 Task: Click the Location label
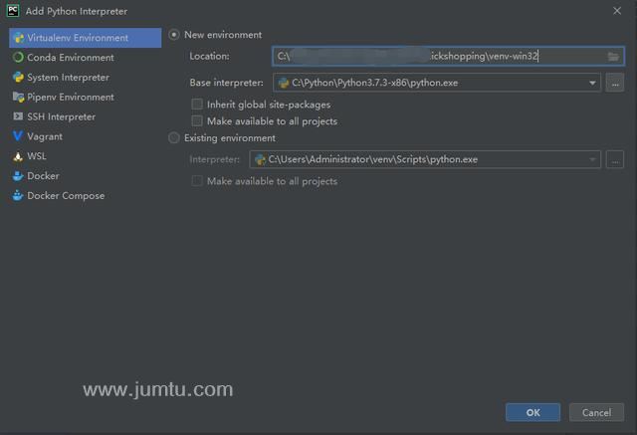[x=209, y=56]
